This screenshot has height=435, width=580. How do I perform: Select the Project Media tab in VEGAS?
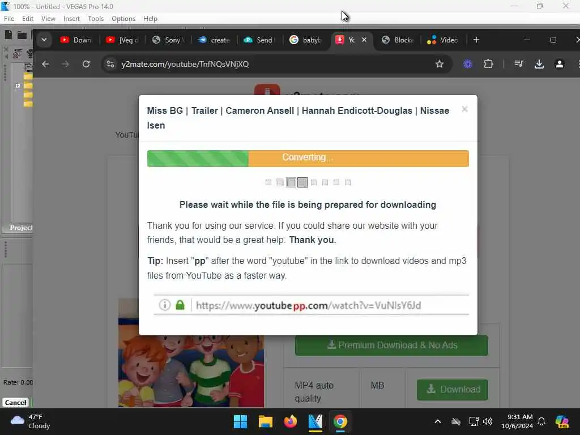coord(21,228)
